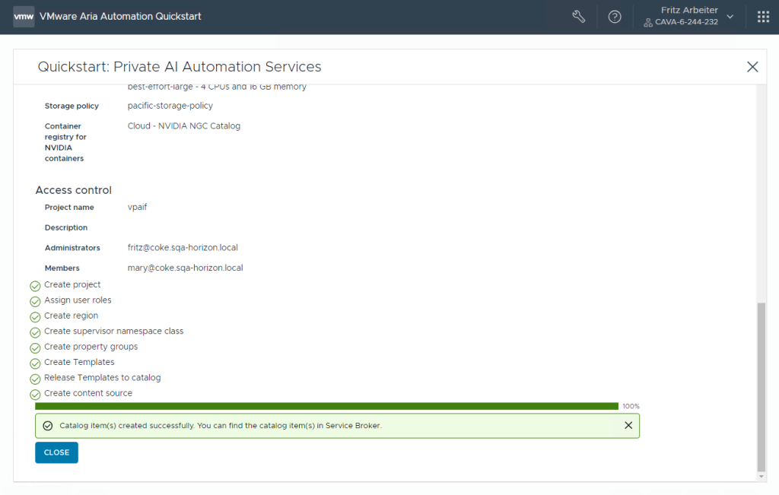779x495 pixels.
Task: Click 'Create content source' step text
Action: pos(88,392)
